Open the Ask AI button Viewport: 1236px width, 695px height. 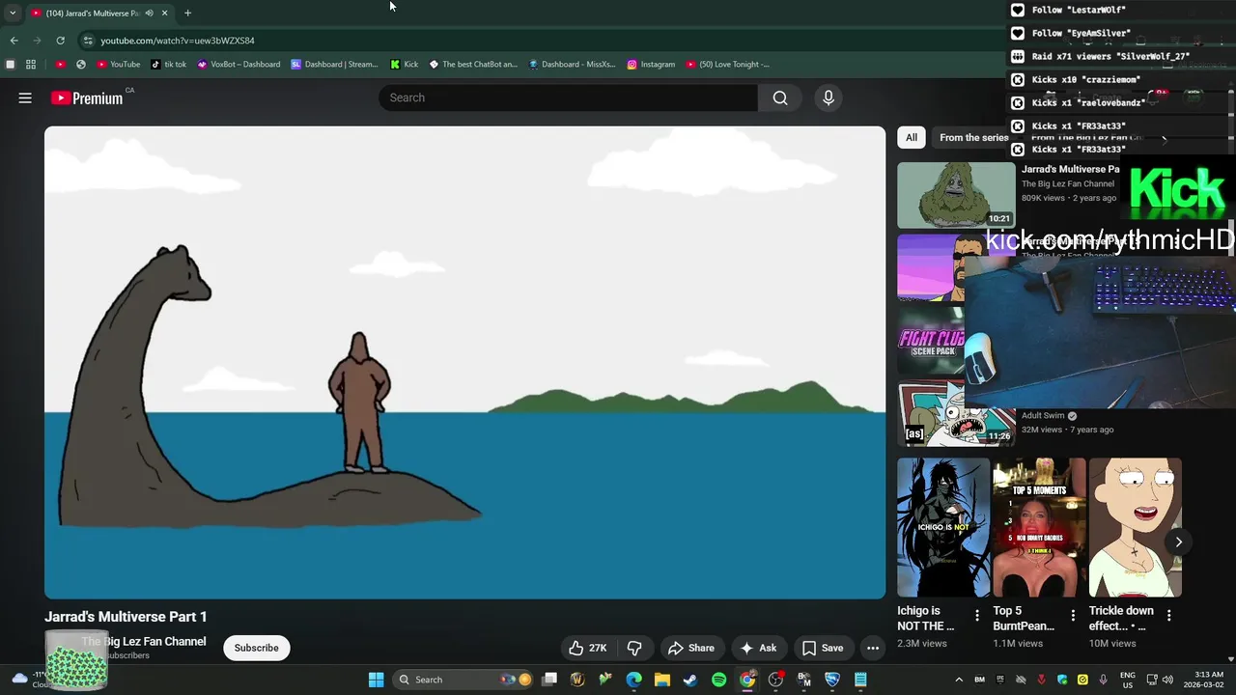758,648
